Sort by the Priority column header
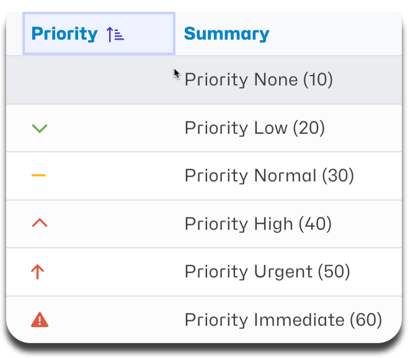The height and width of the screenshot is (358, 408). tap(99, 33)
